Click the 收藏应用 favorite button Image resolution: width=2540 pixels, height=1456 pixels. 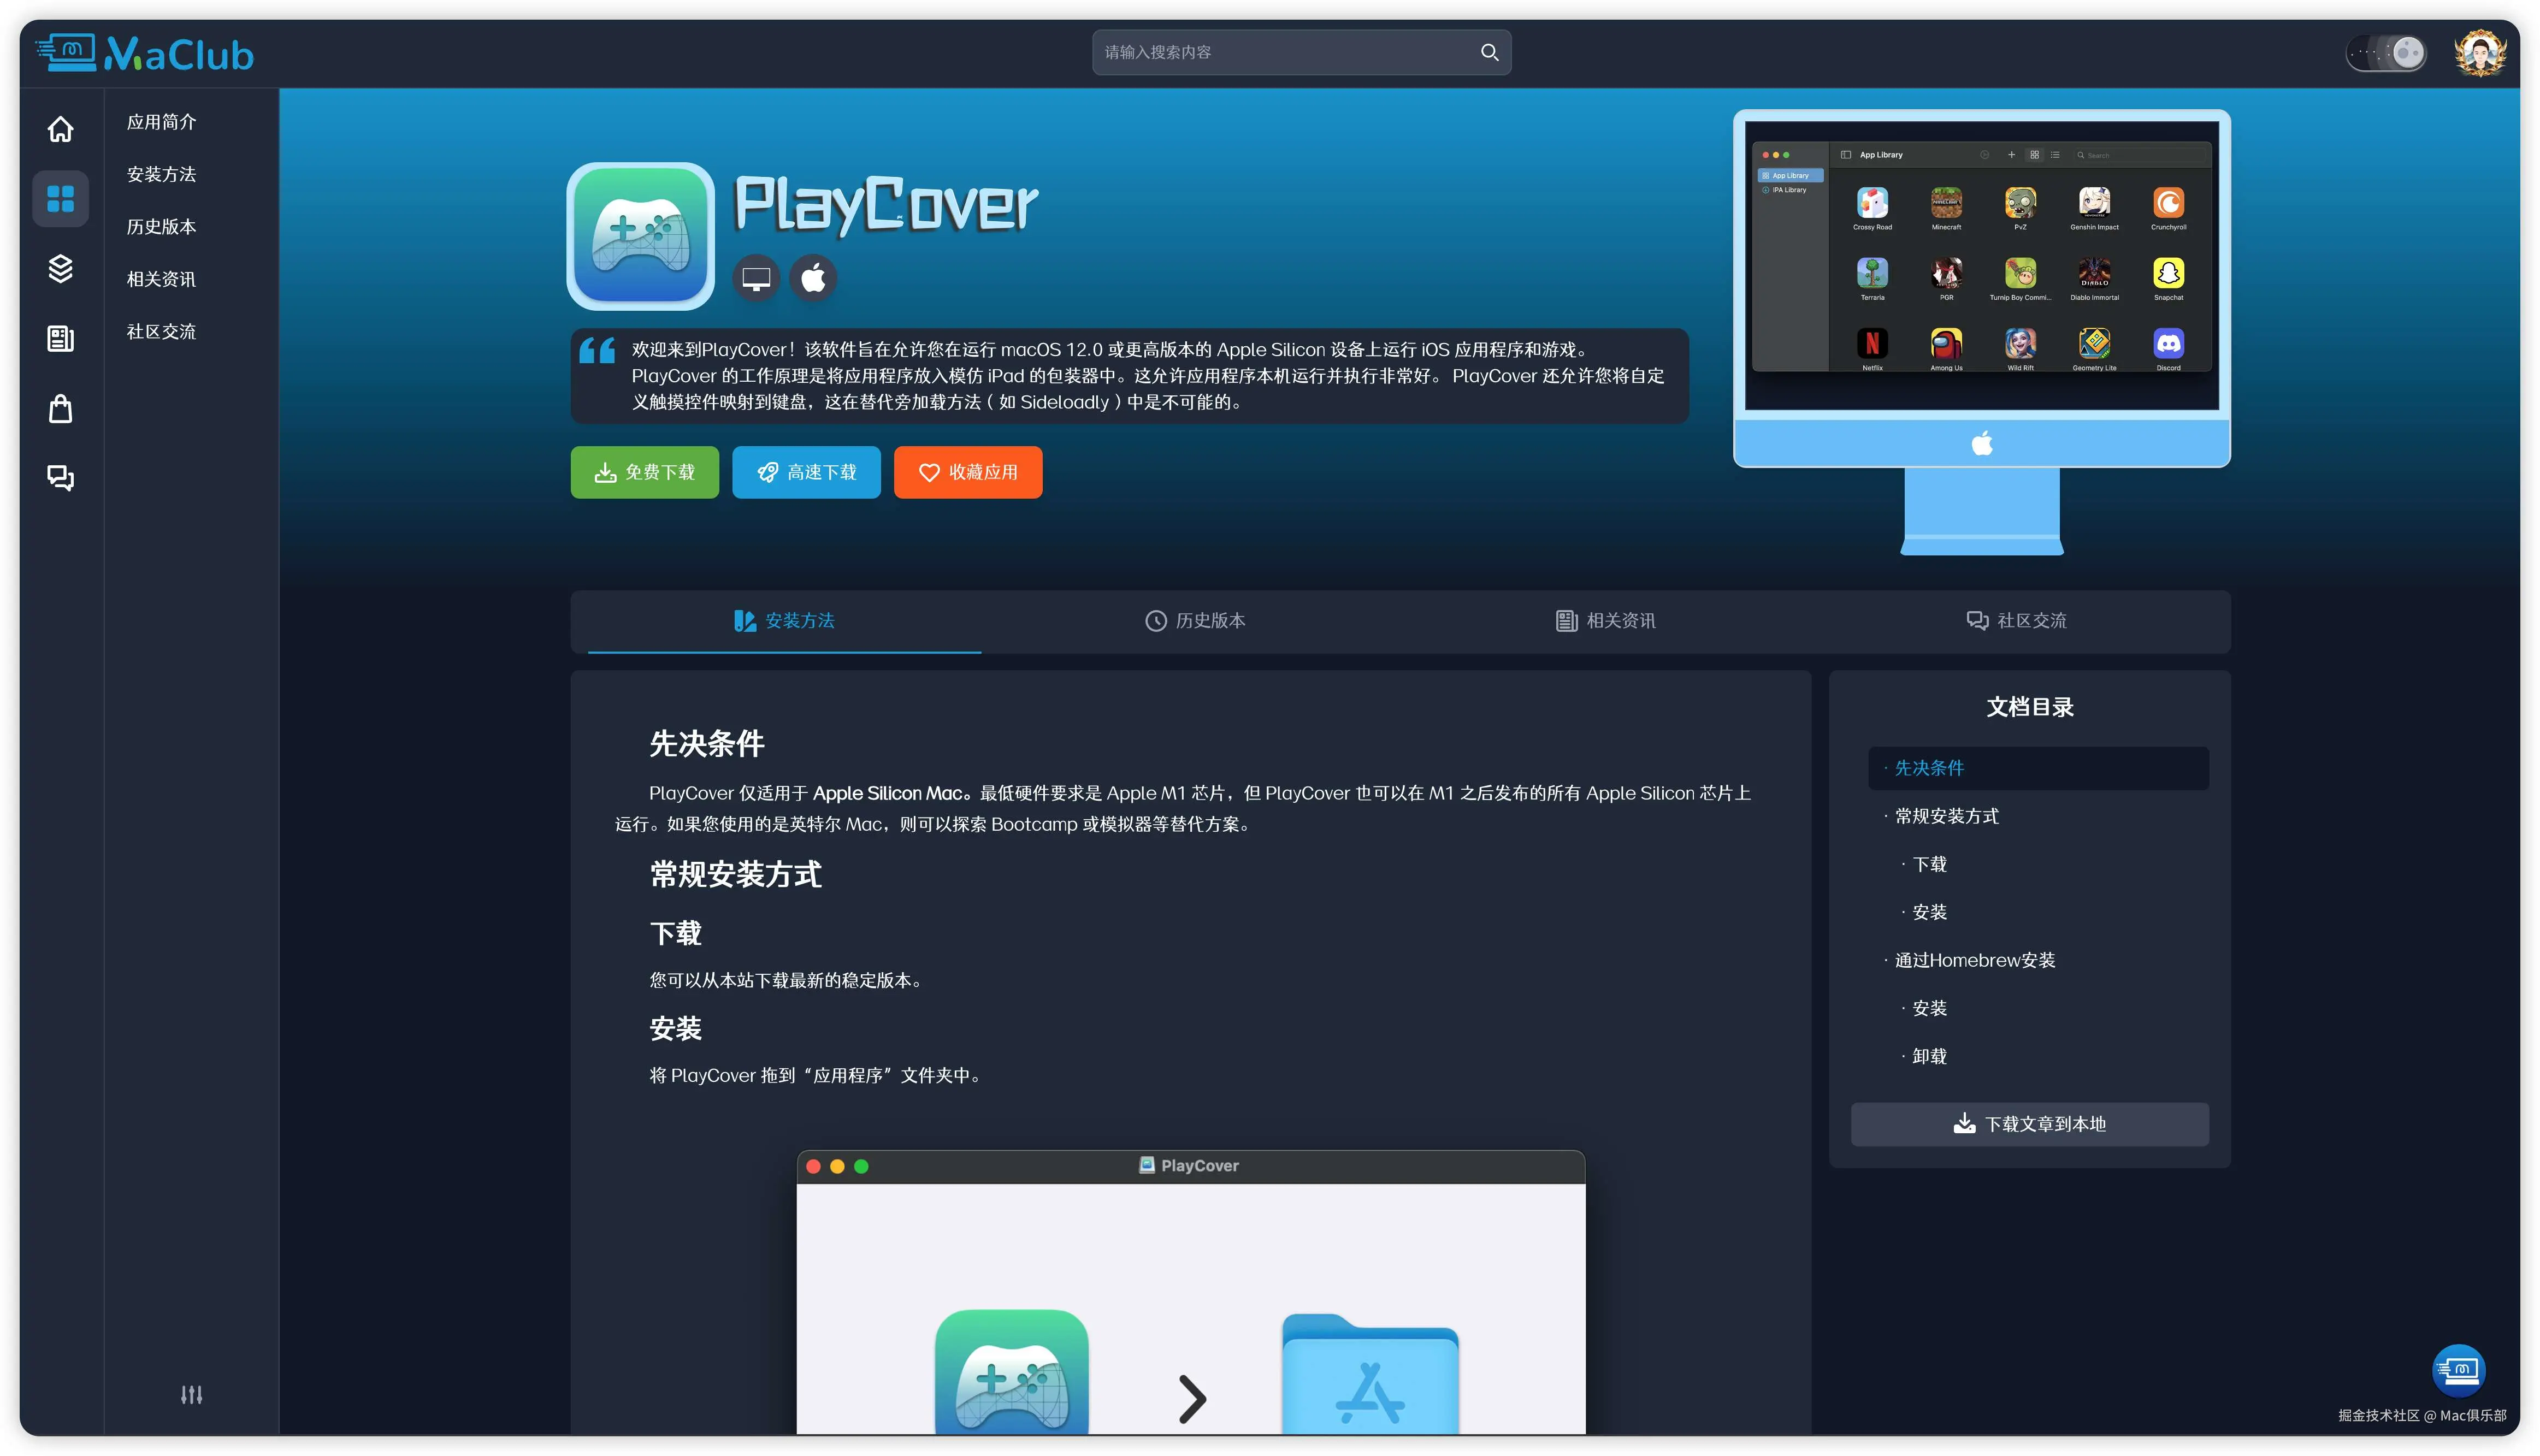pos(966,472)
